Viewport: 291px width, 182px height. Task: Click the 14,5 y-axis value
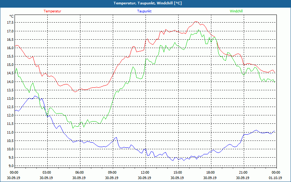10,73
